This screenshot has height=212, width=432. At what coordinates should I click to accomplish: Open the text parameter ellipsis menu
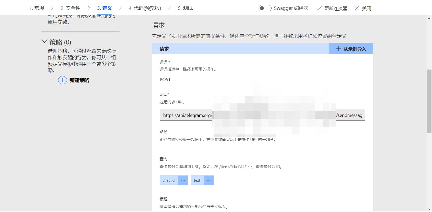(209, 180)
